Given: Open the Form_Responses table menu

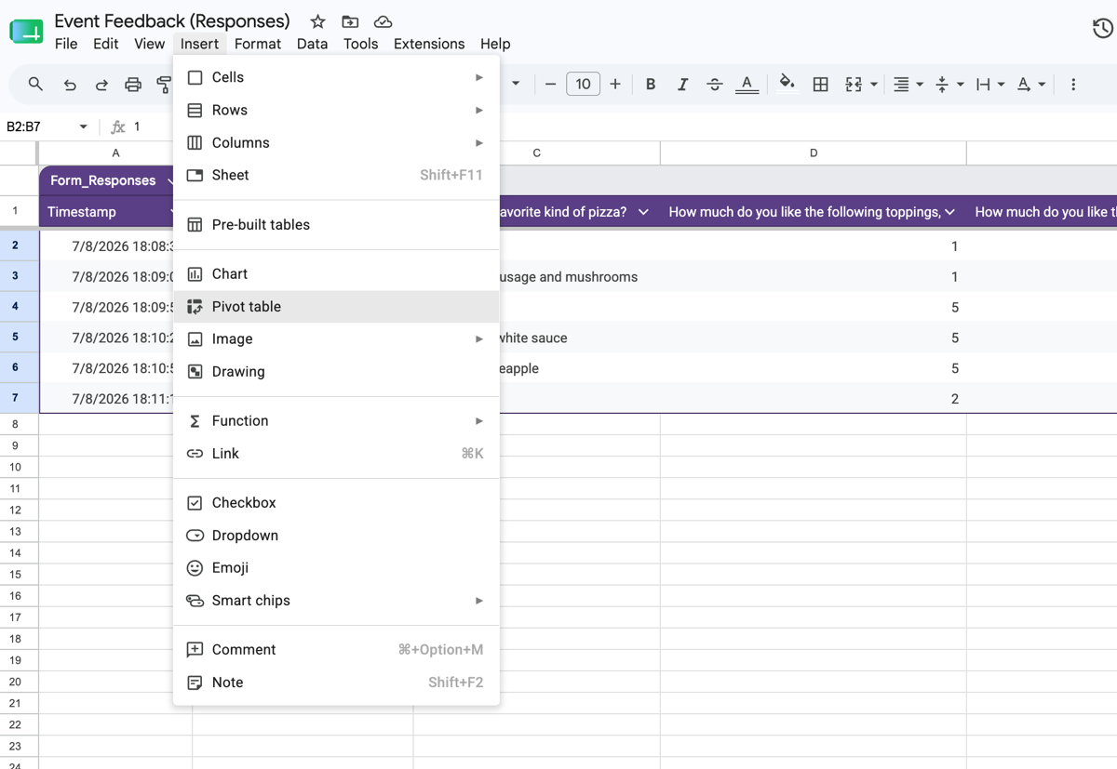Looking at the screenshot, I should tap(168, 180).
